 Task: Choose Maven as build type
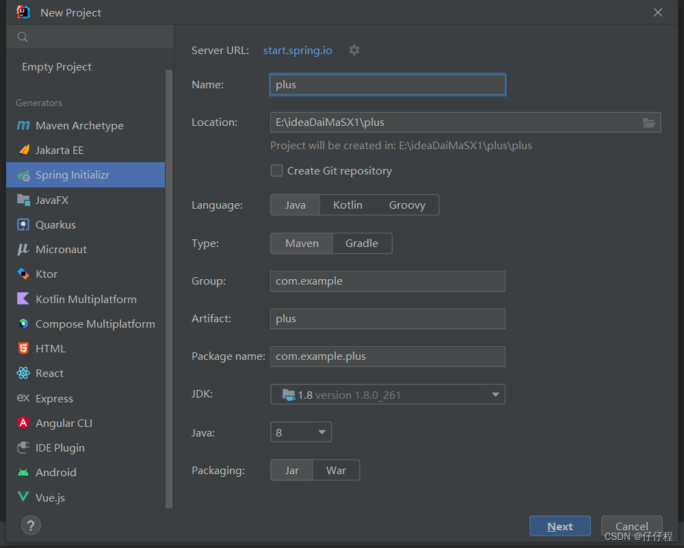point(302,244)
